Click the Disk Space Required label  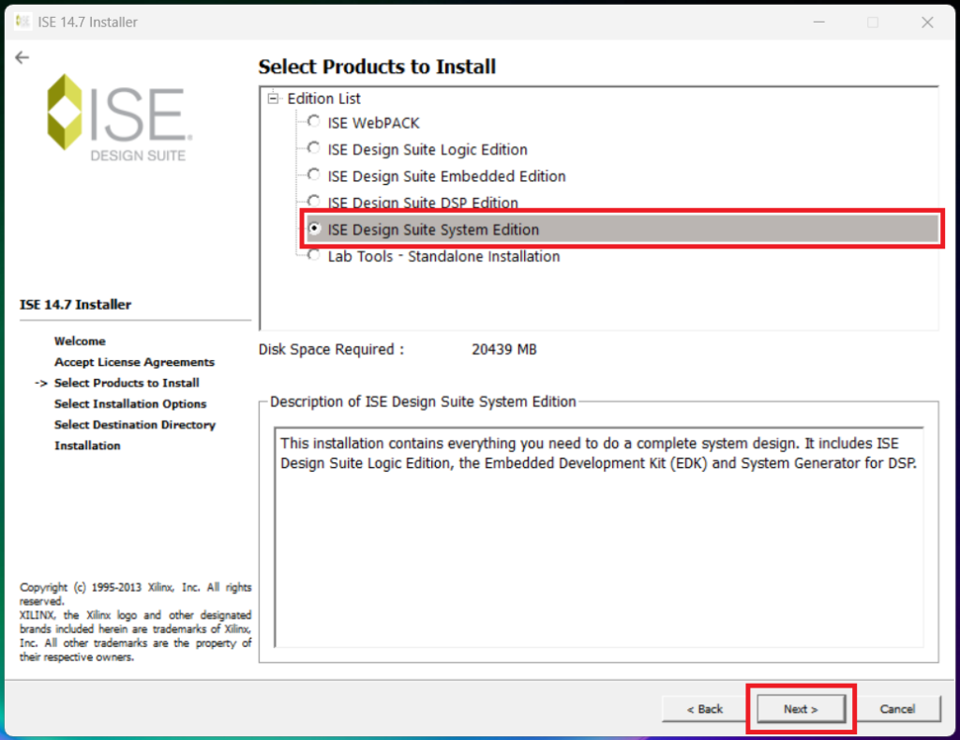(x=331, y=350)
